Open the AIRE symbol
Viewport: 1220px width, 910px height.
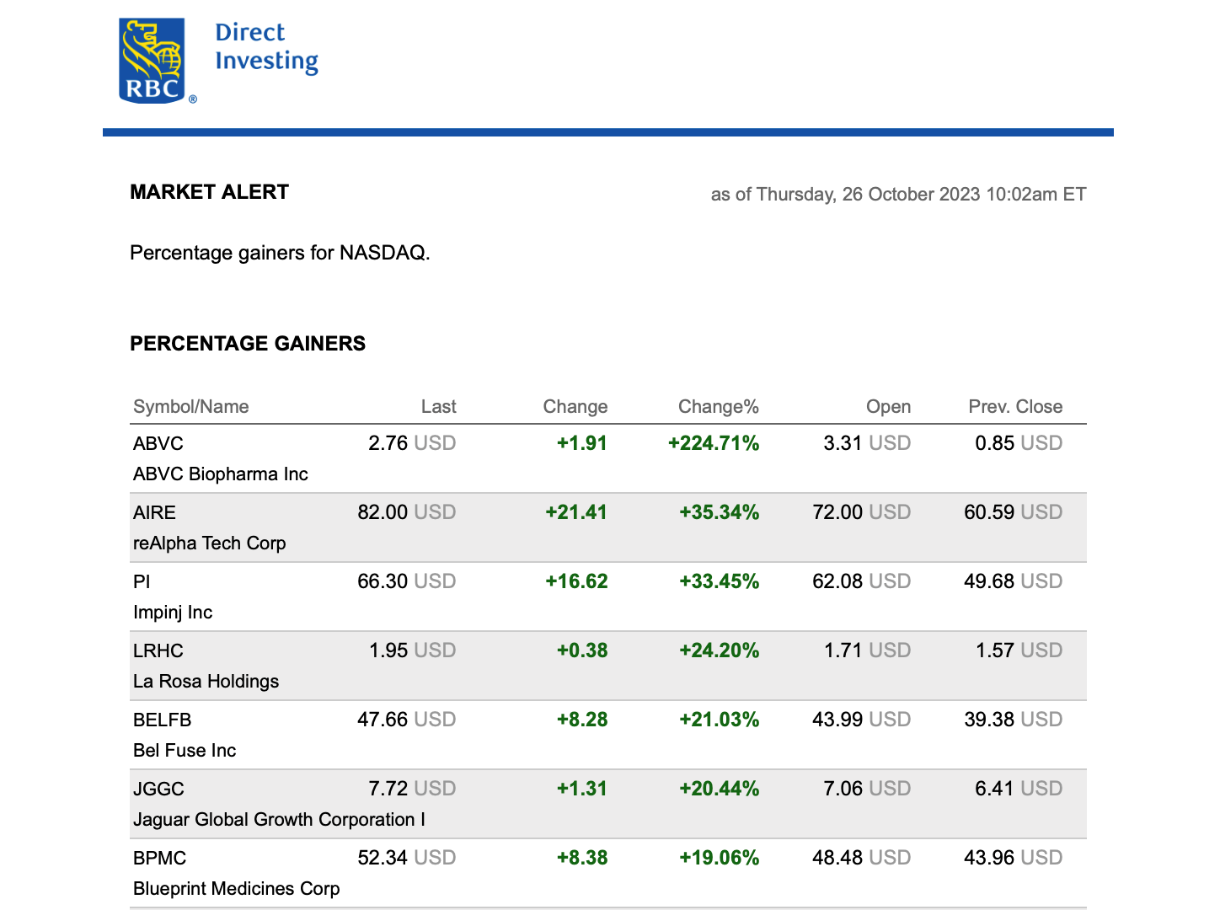(x=155, y=512)
